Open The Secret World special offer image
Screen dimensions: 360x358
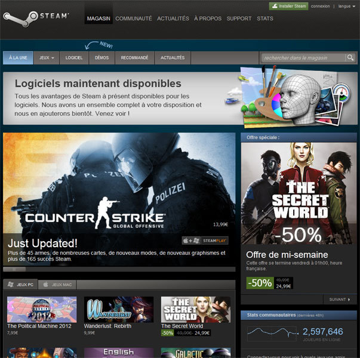(299, 193)
